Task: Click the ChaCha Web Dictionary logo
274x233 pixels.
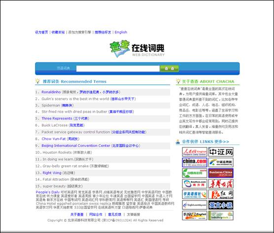Action: point(137,49)
